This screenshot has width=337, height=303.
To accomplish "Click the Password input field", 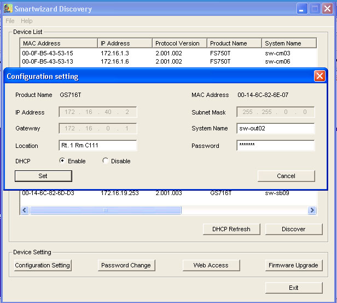I will point(276,146).
